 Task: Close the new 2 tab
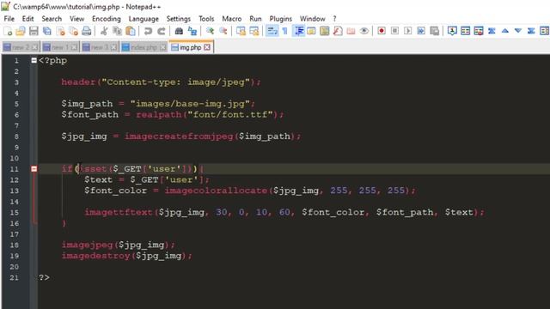pyautogui.click(x=34, y=47)
